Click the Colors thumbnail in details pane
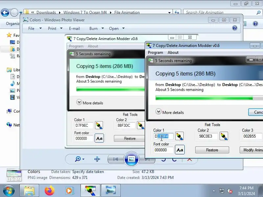The height and width of the screenshot is (197, 263). pyautogui.click(x=14, y=175)
